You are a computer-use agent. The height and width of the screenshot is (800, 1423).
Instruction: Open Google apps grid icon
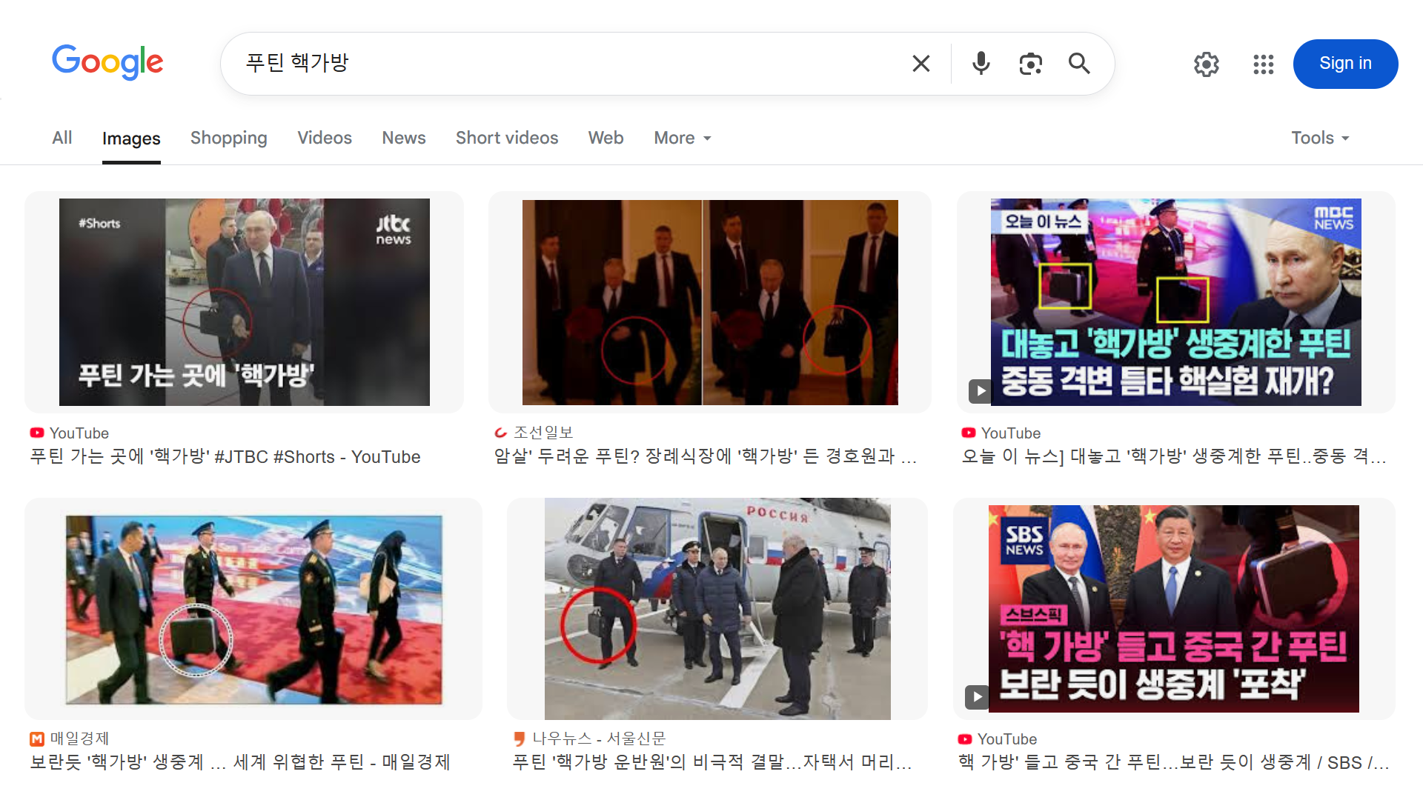1263,64
